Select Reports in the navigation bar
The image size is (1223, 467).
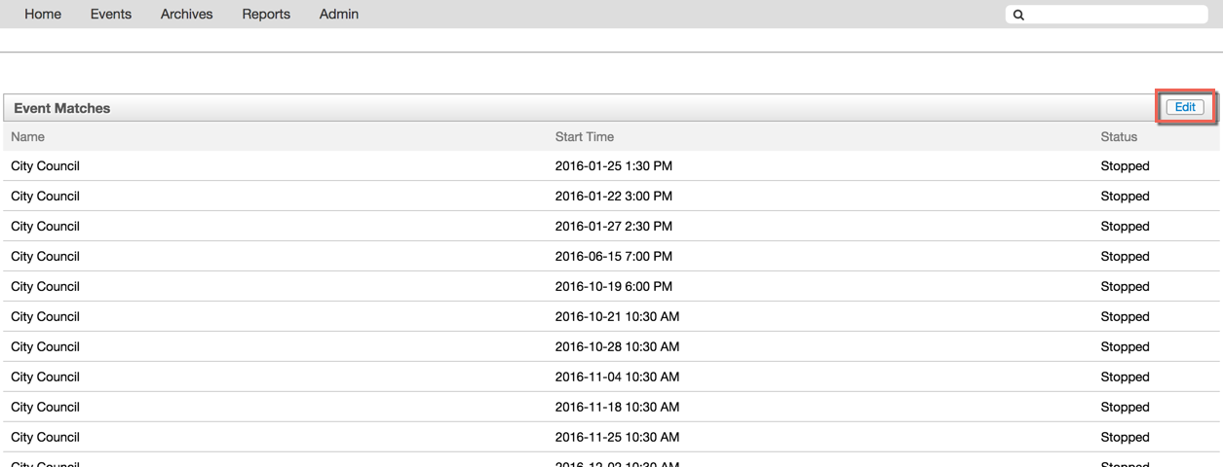pos(266,15)
